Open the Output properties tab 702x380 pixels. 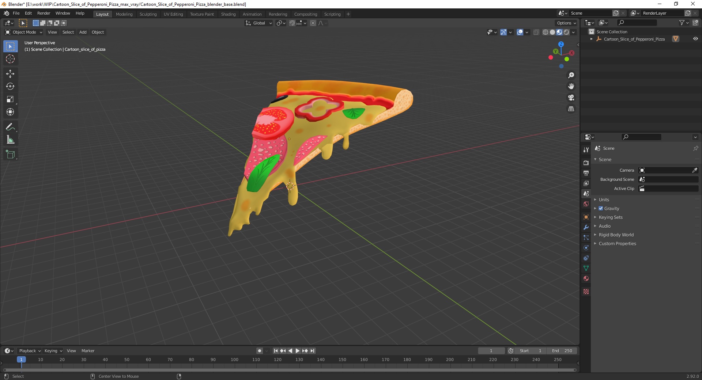[x=586, y=173]
